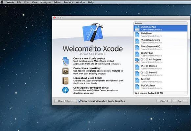Click the SlideShow project file icon
191x131 pixels.
(x=137, y=35)
